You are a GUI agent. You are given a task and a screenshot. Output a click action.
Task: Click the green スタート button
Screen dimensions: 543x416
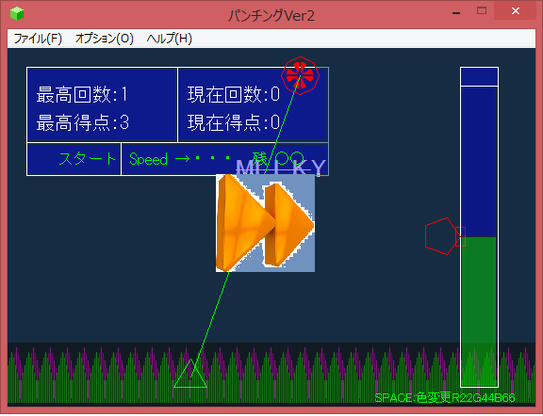tap(88, 159)
